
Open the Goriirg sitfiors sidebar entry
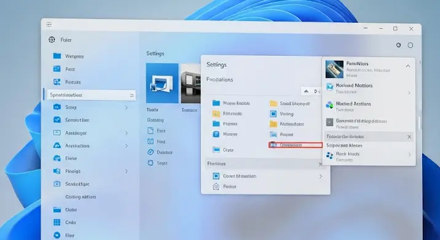coord(81,197)
